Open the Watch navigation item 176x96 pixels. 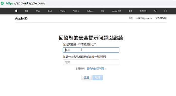coord(76,11)
